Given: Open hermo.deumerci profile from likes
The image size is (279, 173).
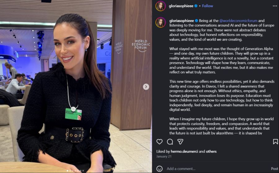Looking at the screenshot, I should point(184,151).
